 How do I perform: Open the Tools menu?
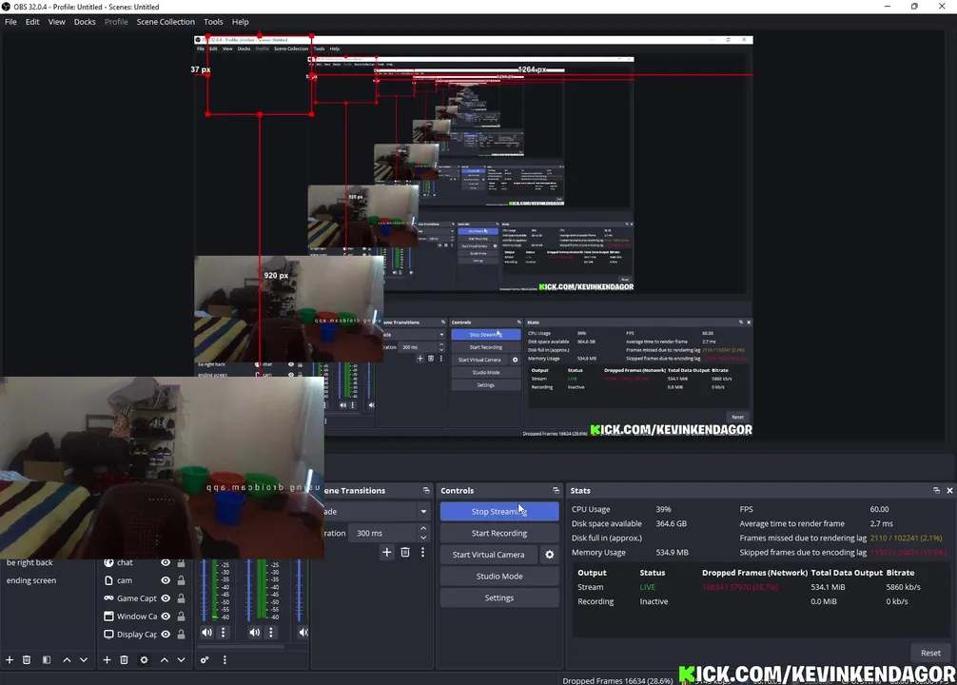(213, 21)
